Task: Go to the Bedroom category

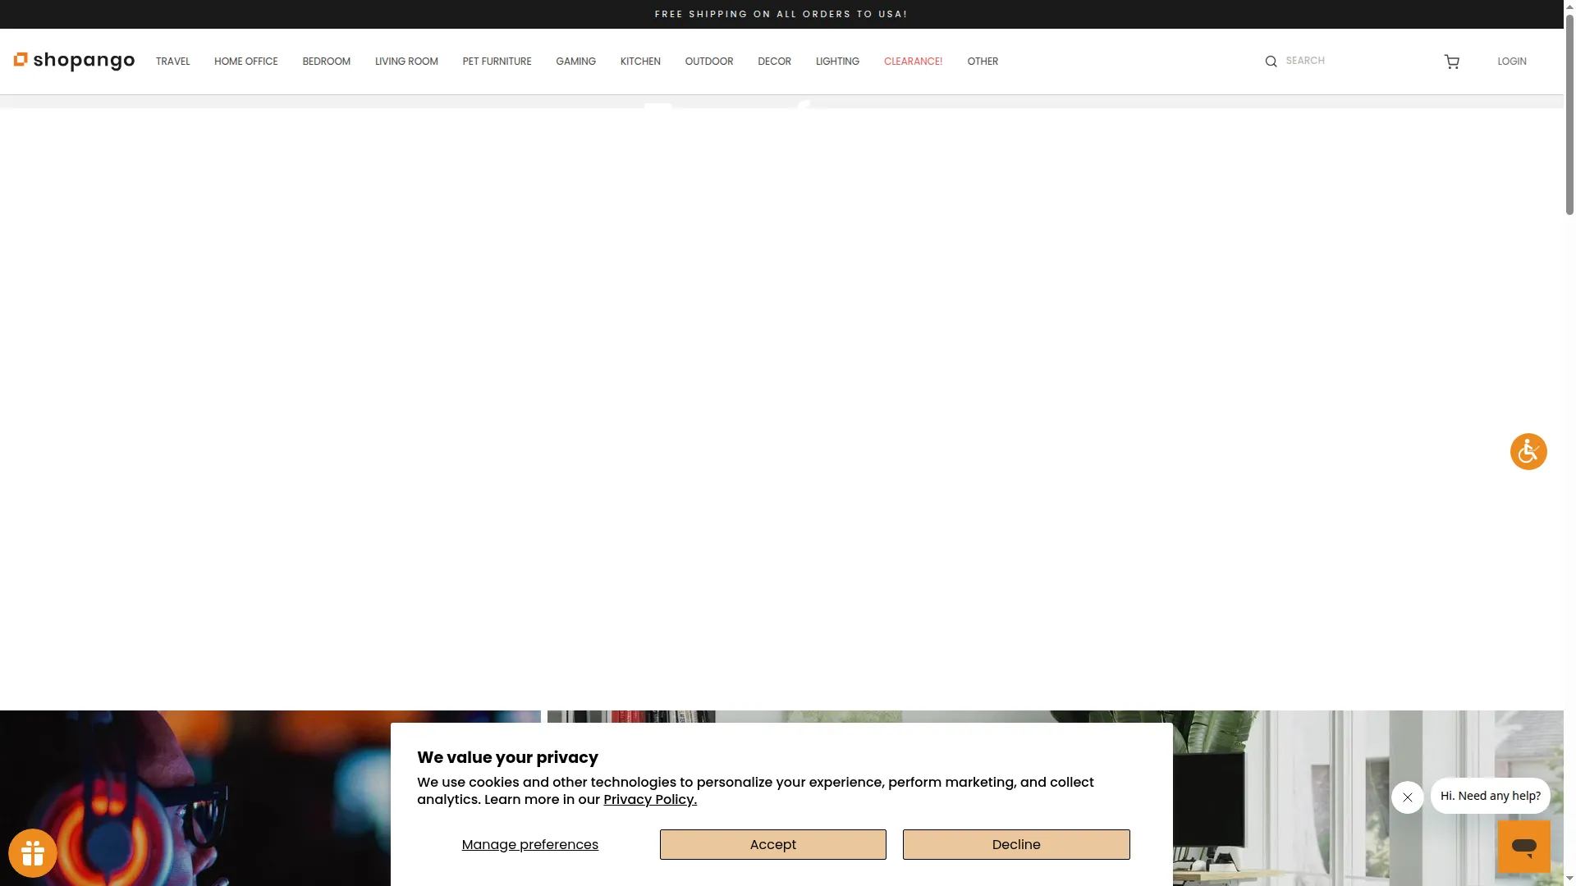Action: pos(326,62)
